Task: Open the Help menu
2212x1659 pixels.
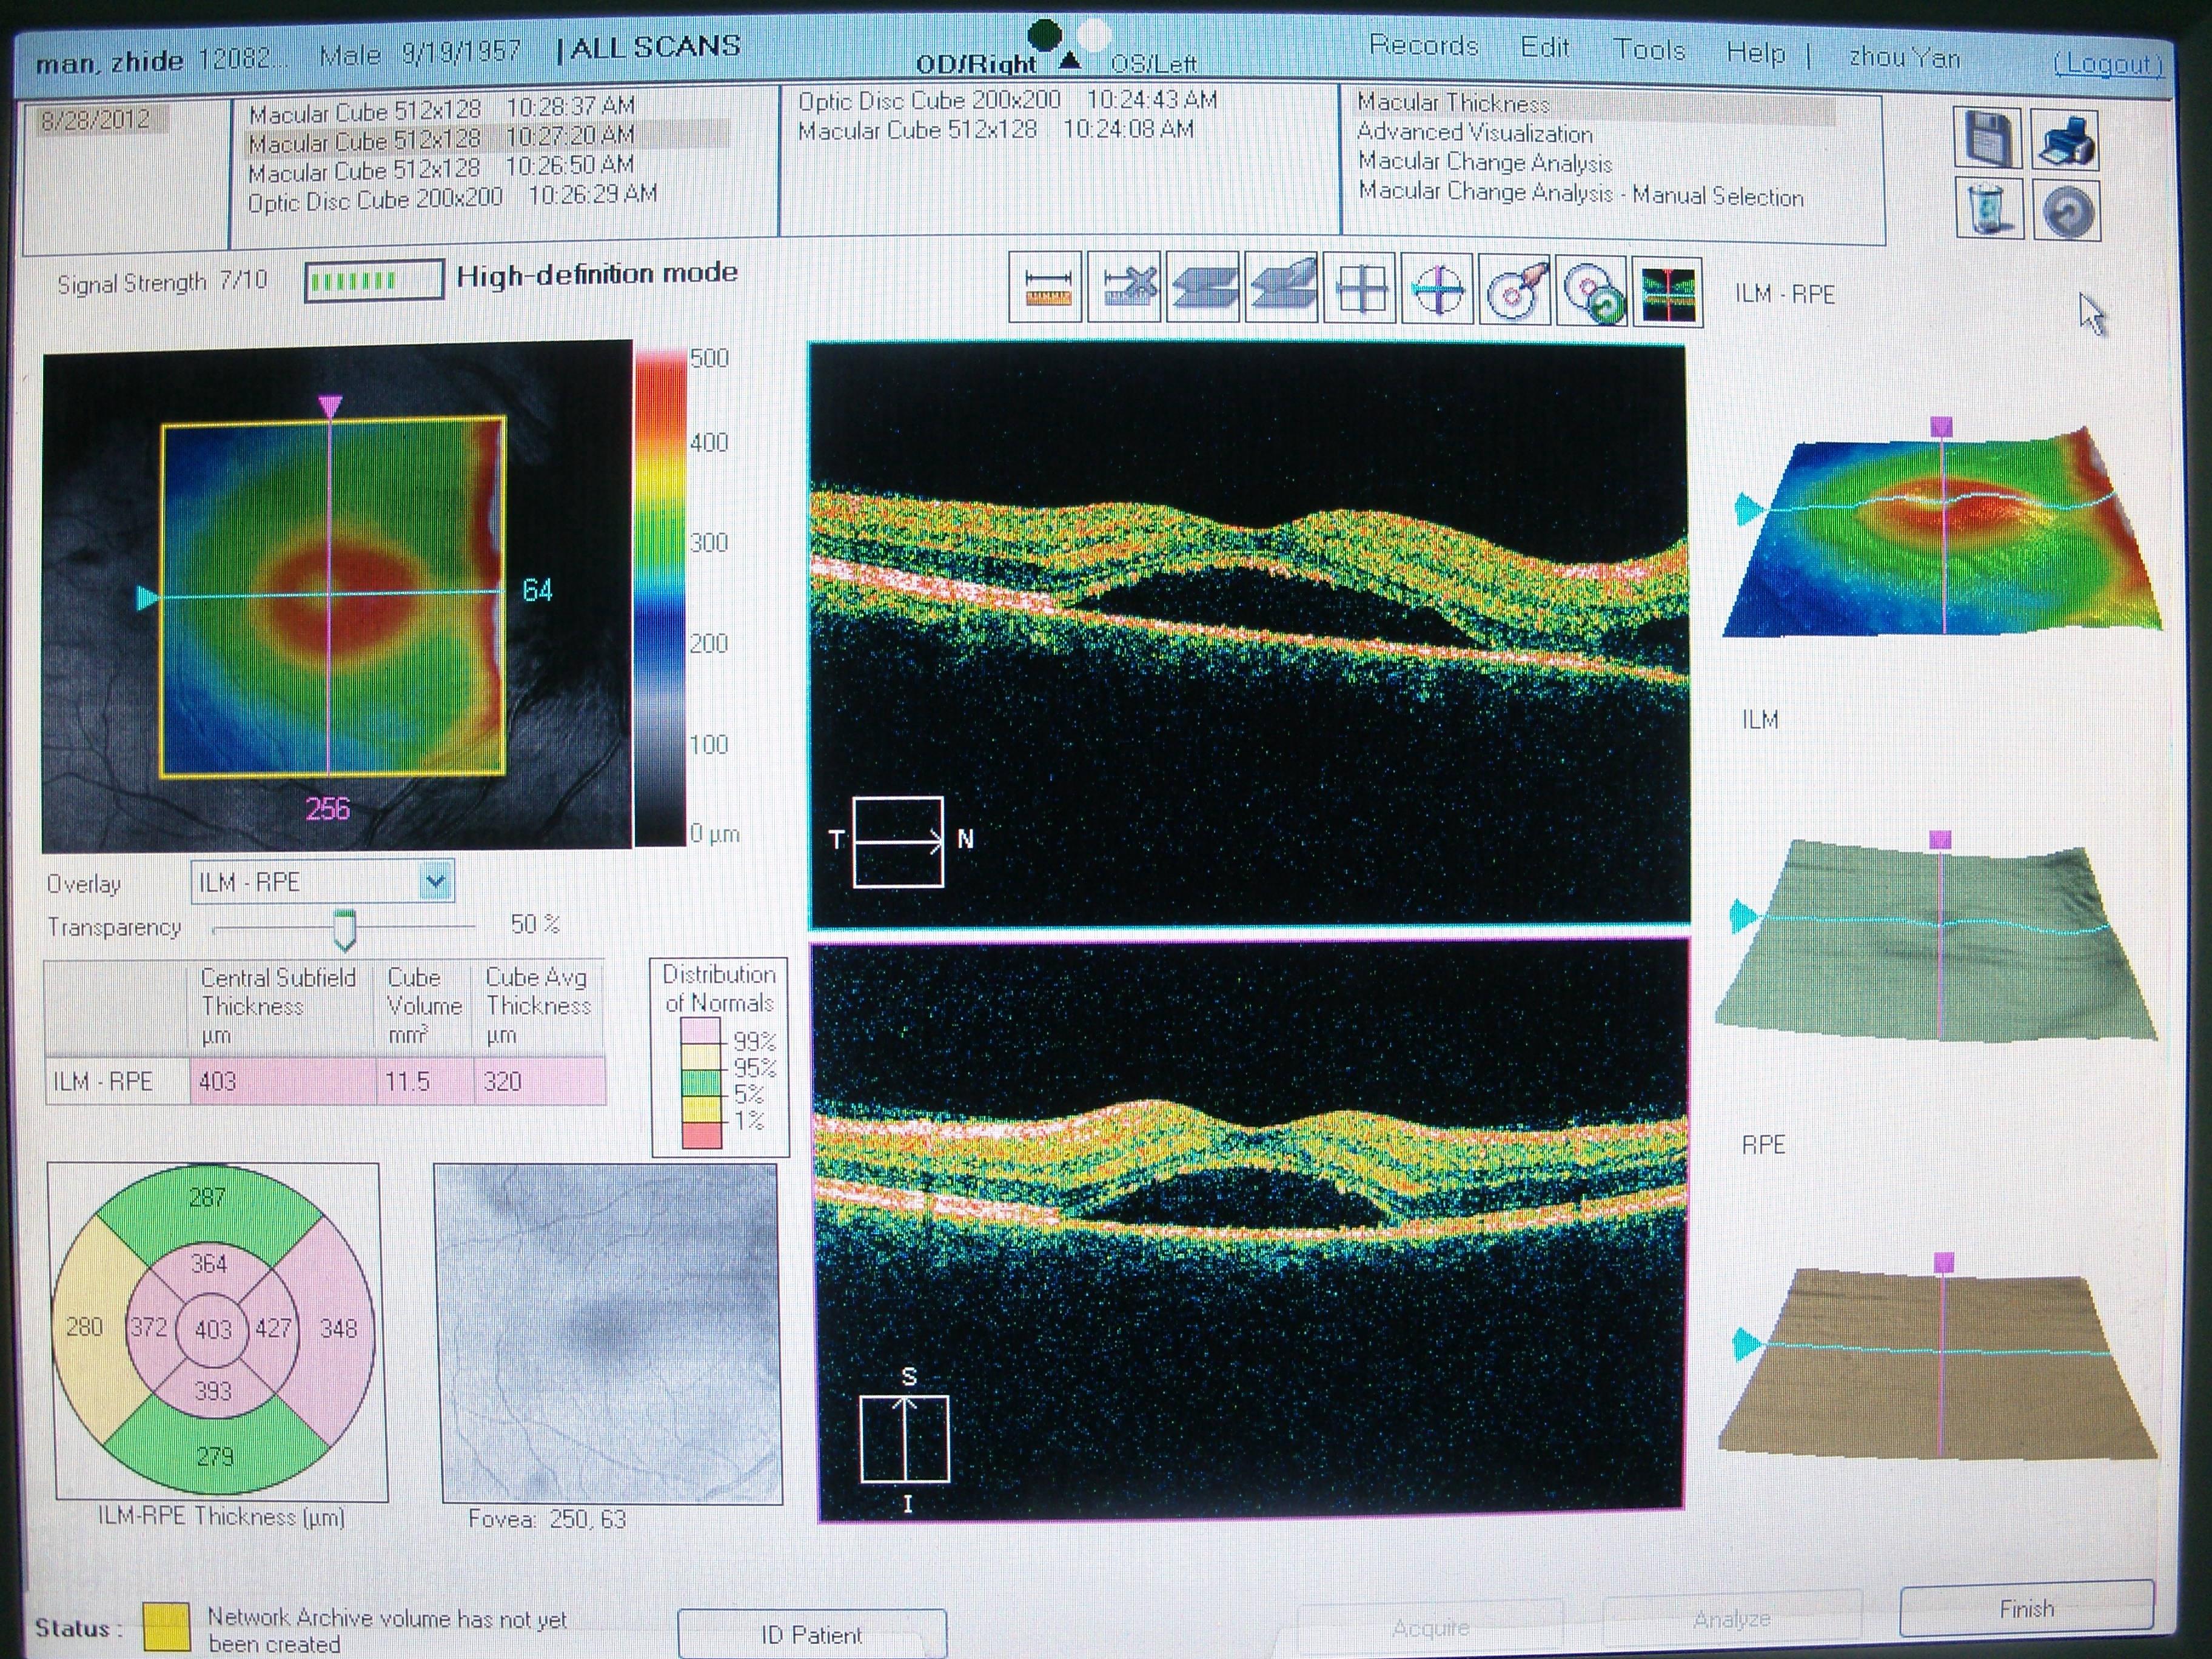Action: click(x=1755, y=52)
